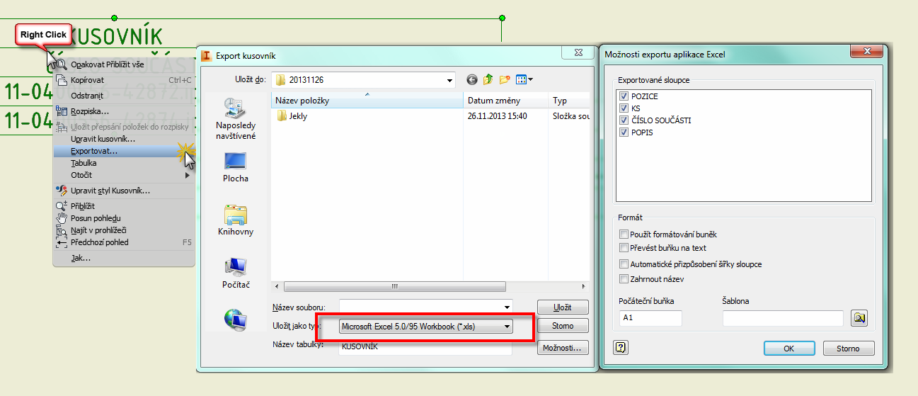
Task: Choose Upravit kusovník... from context menu
Action: (x=103, y=139)
